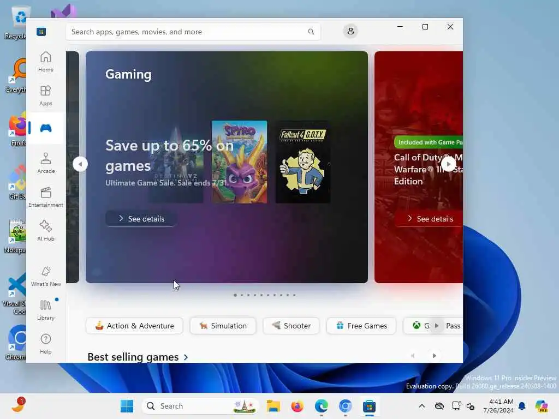Select the Gaming controller icon
The width and height of the screenshot is (559, 419).
46,128
